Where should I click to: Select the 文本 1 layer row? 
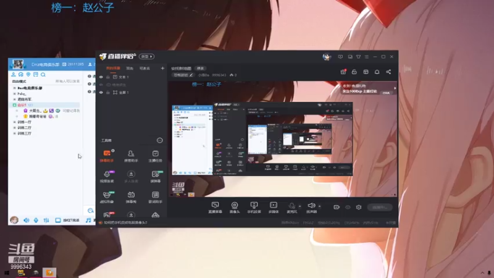[x=132, y=77]
